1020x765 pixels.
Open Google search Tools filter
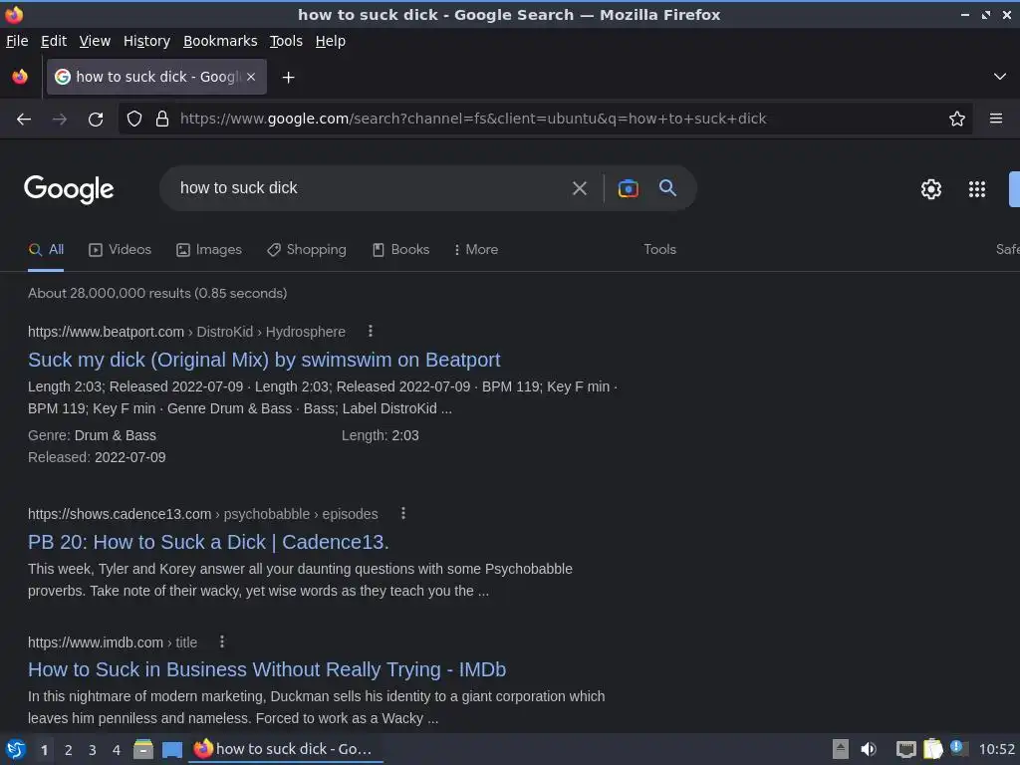point(659,250)
